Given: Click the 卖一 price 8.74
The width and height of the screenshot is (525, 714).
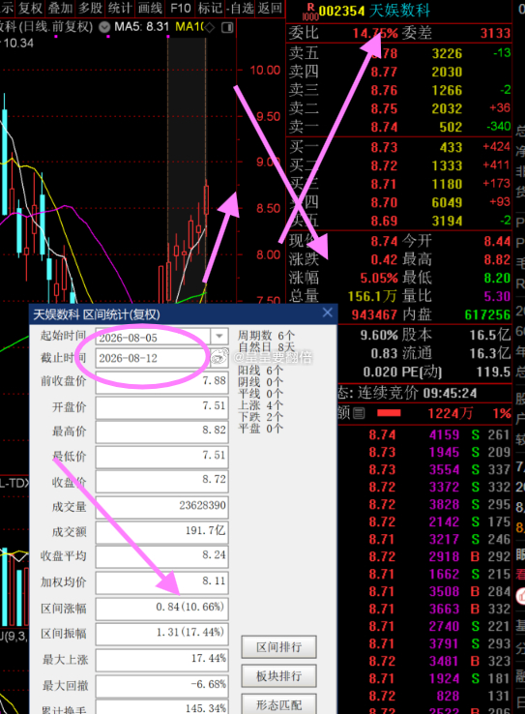Looking at the screenshot, I should (x=384, y=127).
